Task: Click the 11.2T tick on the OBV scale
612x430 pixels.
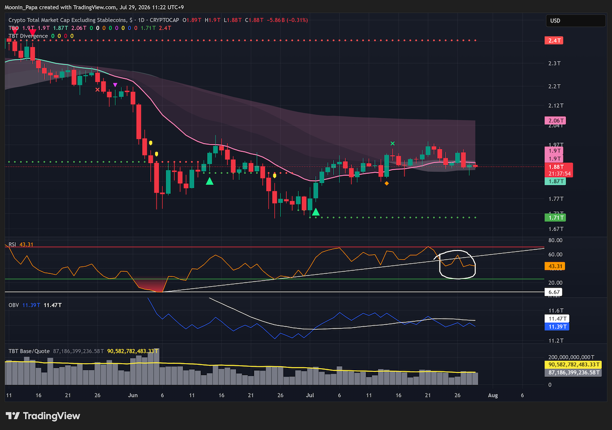Action: [x=555, y=340]
